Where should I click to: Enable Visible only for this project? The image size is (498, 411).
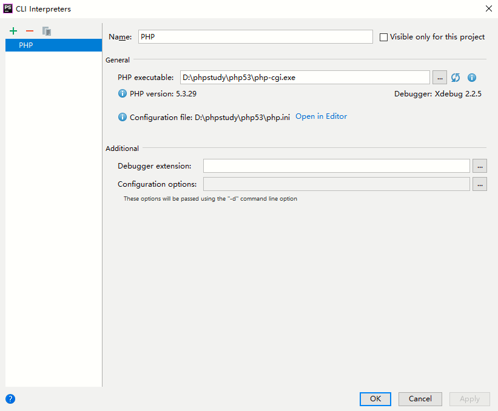point(384,37)
